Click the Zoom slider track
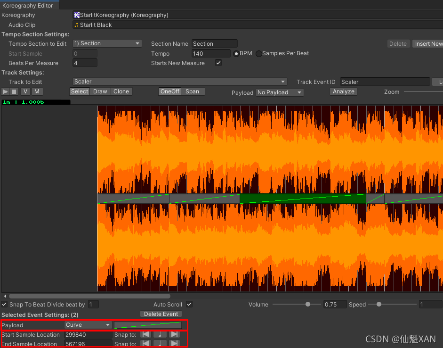Viewport: 443px width, 348px height. (x=423, y=91)
